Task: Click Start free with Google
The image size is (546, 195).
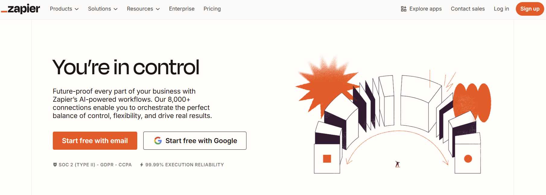Action: pos(195,140)
